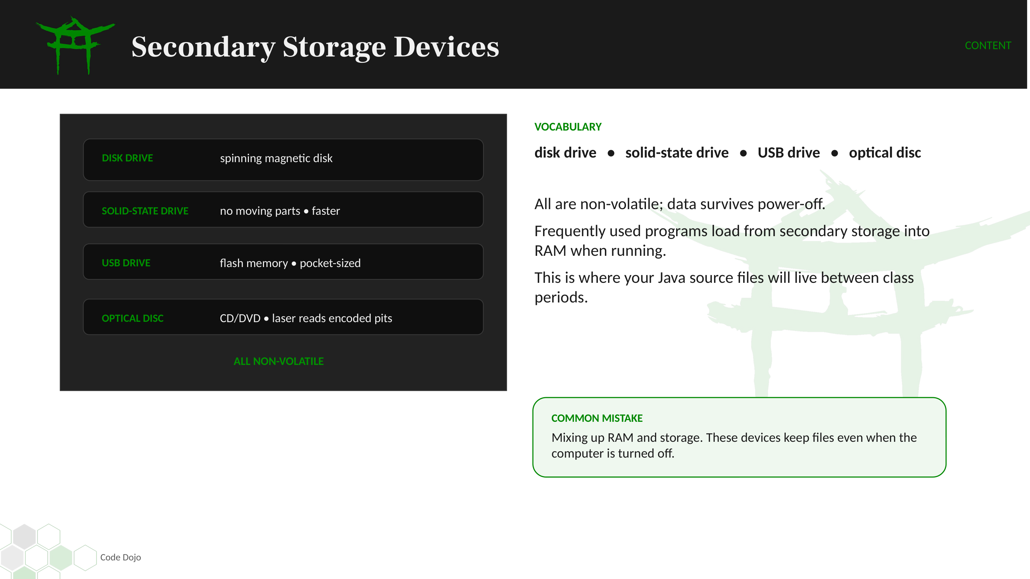Click the 'solid-state drive' vocabulary term

676,153
